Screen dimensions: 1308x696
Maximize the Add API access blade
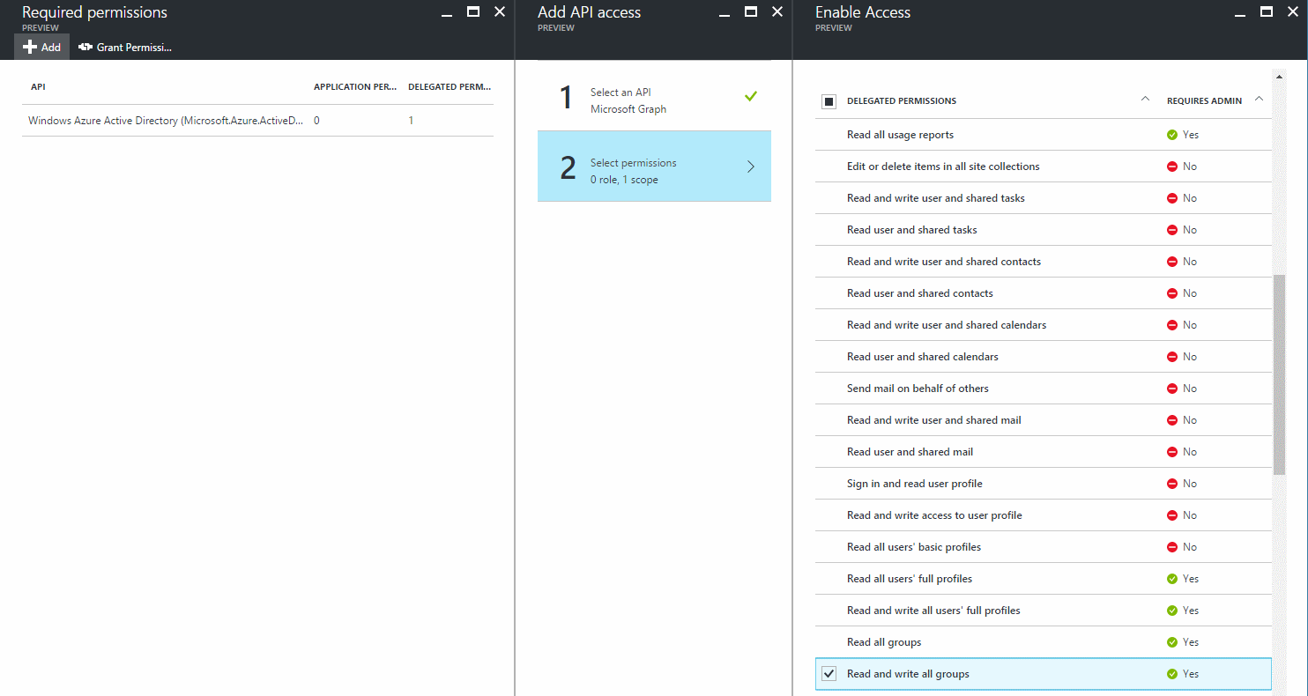pos(750,11)
